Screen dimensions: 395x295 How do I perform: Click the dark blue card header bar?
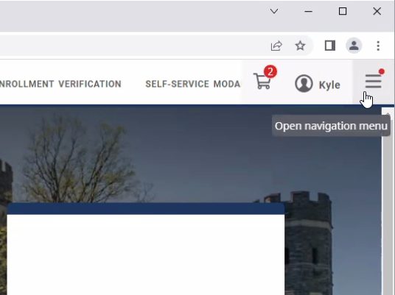coord(146,209)
